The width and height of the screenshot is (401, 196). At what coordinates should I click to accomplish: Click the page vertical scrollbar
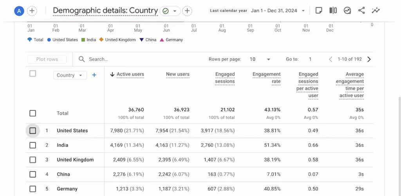pyautogui.click(x=399, y=146)
